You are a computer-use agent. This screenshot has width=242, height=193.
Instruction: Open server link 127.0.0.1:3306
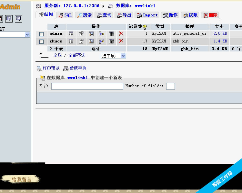click(x=81, y=6)
